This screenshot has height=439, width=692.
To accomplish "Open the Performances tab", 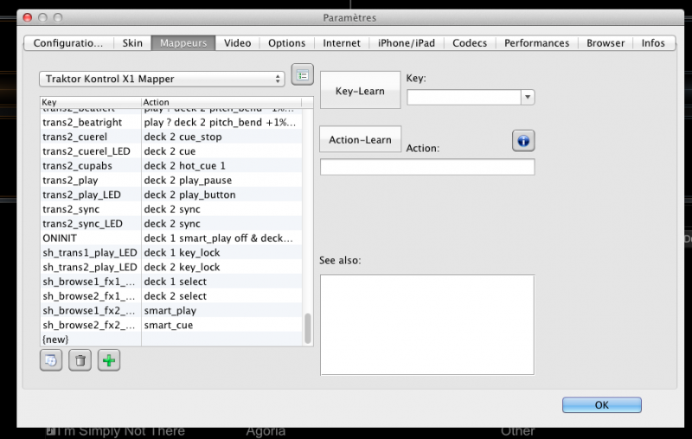I will [x=536, y=43].
